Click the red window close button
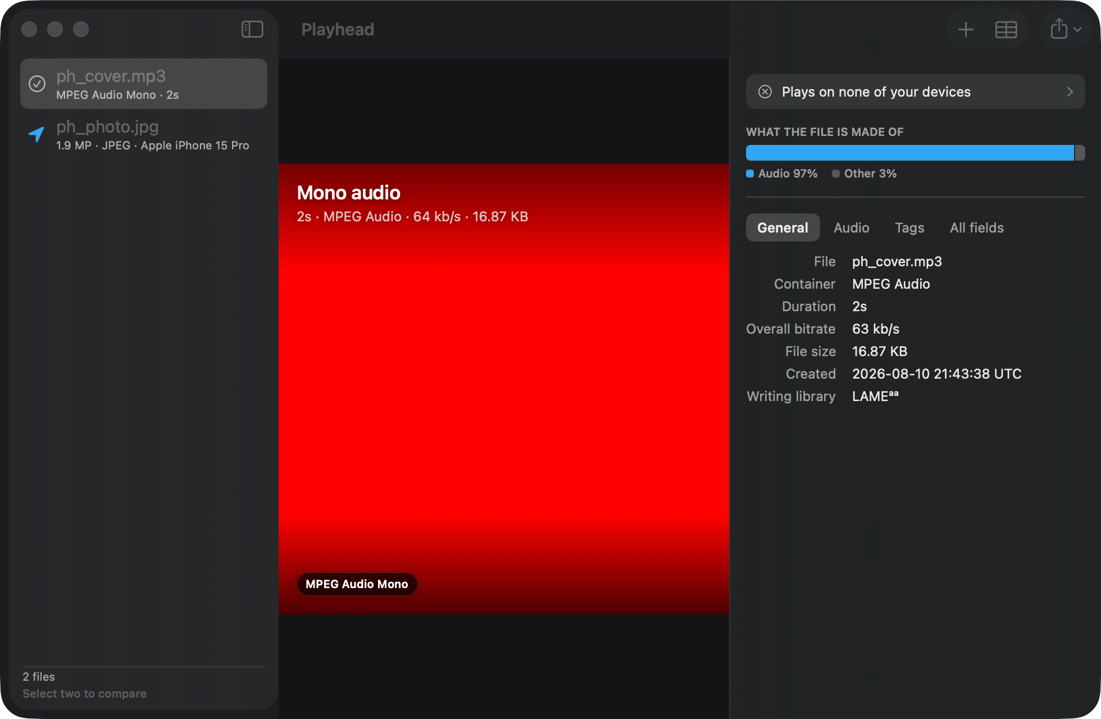 coord(29,29)
